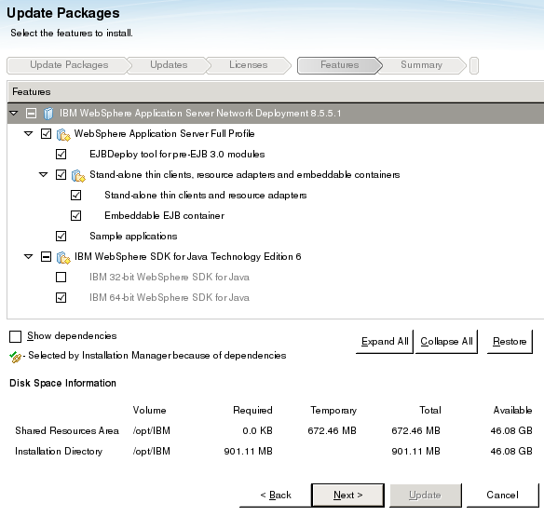
Task: Check IBM 32-bit WebSphere SDK for Java
Action: (x=61, y=277)
